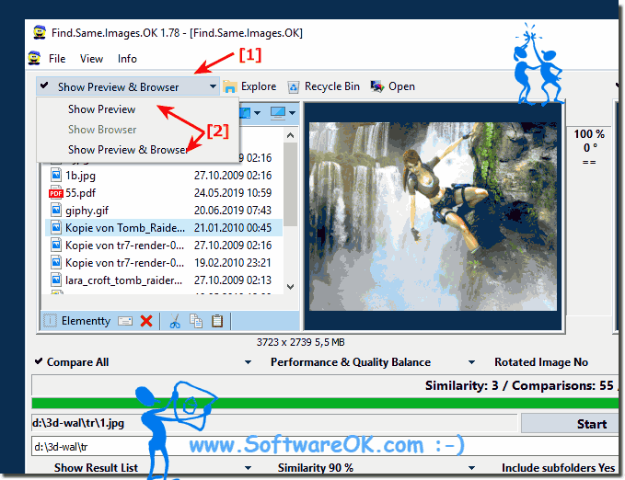Viewport: 625px width, 480px height.
Task: Click the Rotated Image No option
Action: pyautogui.click(x=541, y=362)
